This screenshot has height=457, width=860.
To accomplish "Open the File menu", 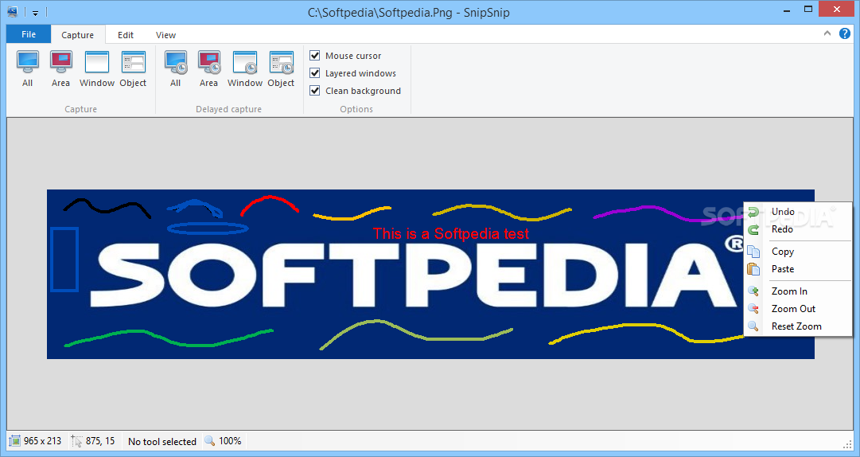I will (29, 34).
